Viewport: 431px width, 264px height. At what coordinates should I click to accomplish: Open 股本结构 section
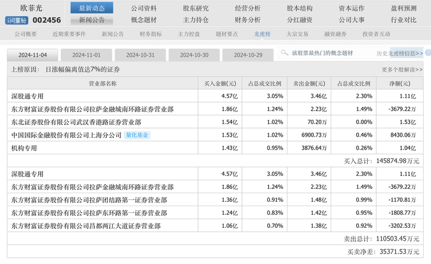click(300, 8)
